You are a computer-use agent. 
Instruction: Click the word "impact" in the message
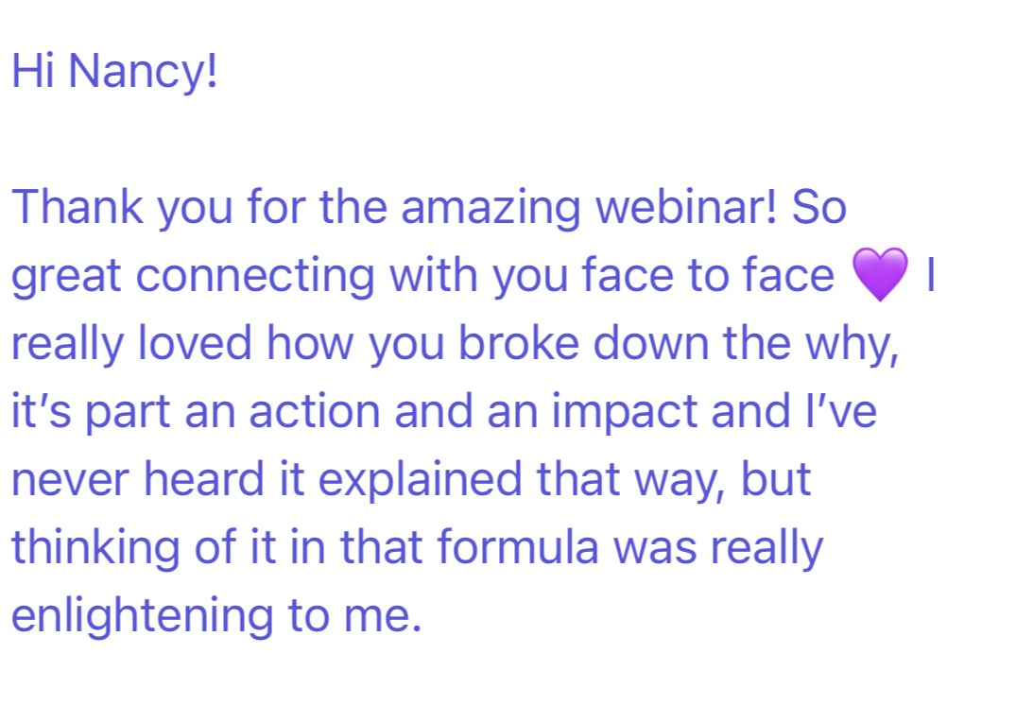click(624, 414)
